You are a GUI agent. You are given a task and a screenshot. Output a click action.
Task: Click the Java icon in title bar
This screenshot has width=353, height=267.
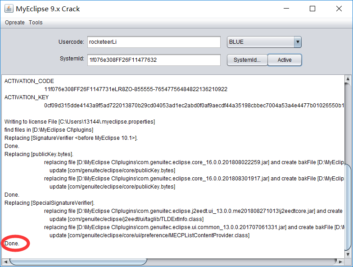pyautogui.click(x=9, y=9)
